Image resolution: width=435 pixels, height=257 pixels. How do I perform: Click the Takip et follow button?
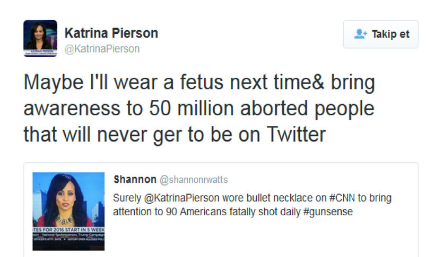380,34
